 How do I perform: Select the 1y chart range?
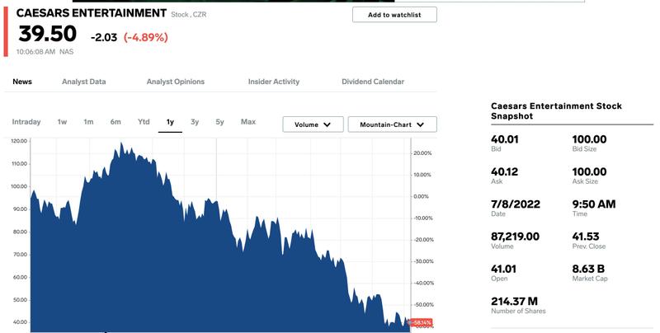tap(170, 122)
